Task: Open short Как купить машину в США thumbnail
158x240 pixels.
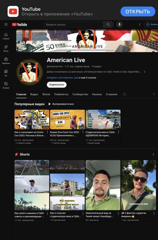Action: [x=32, y=185]
